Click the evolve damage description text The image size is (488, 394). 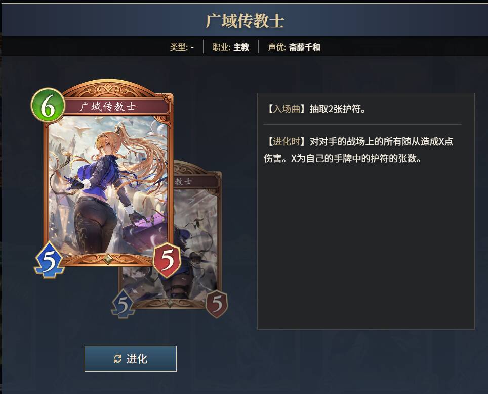358,150
